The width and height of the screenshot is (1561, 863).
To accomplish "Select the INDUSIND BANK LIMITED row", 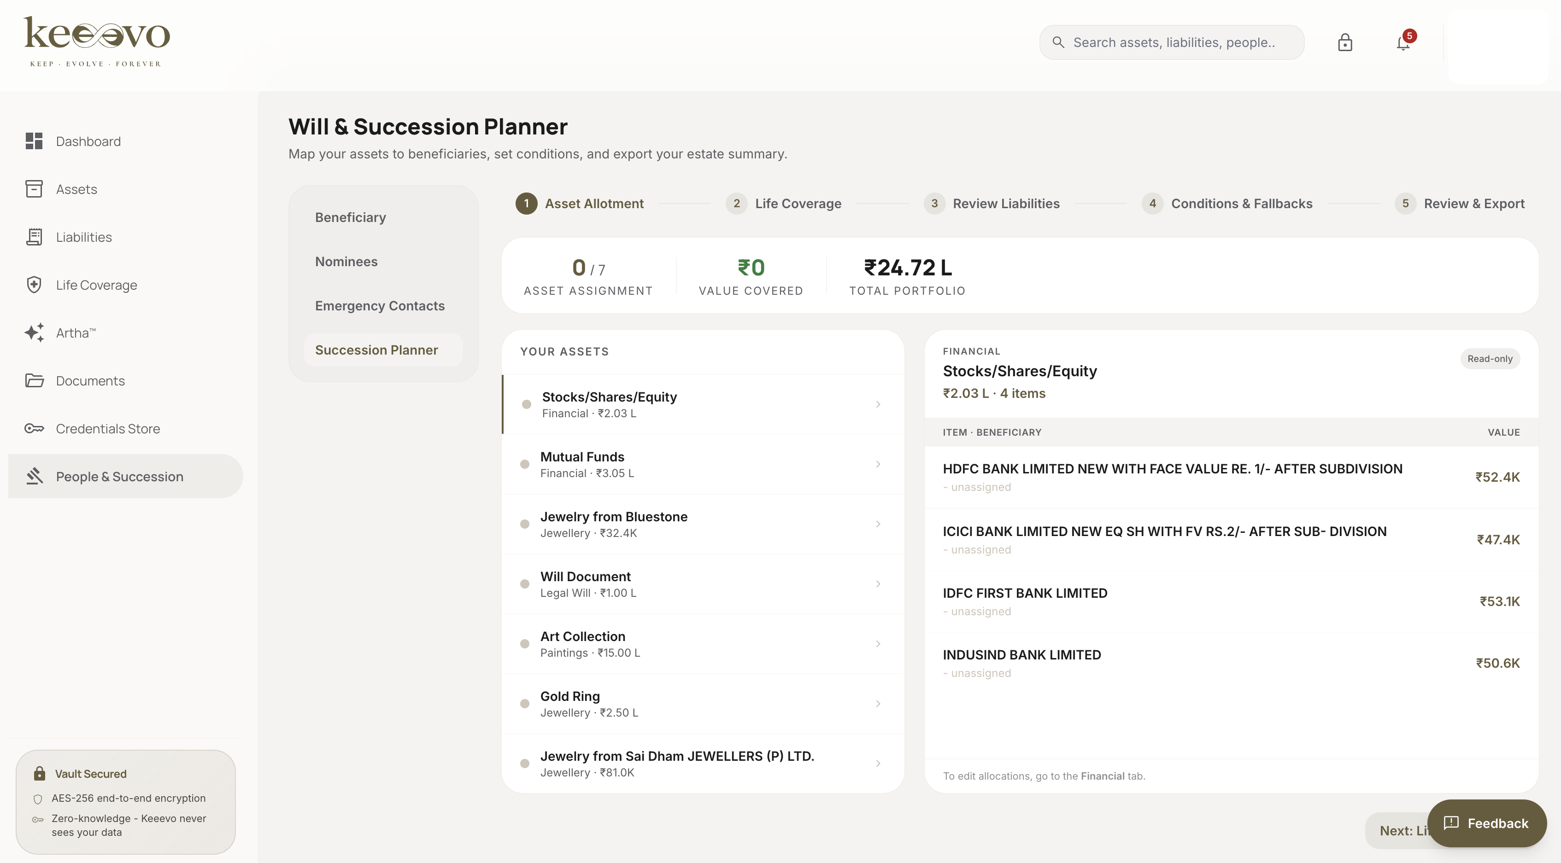I will 1231,663.
